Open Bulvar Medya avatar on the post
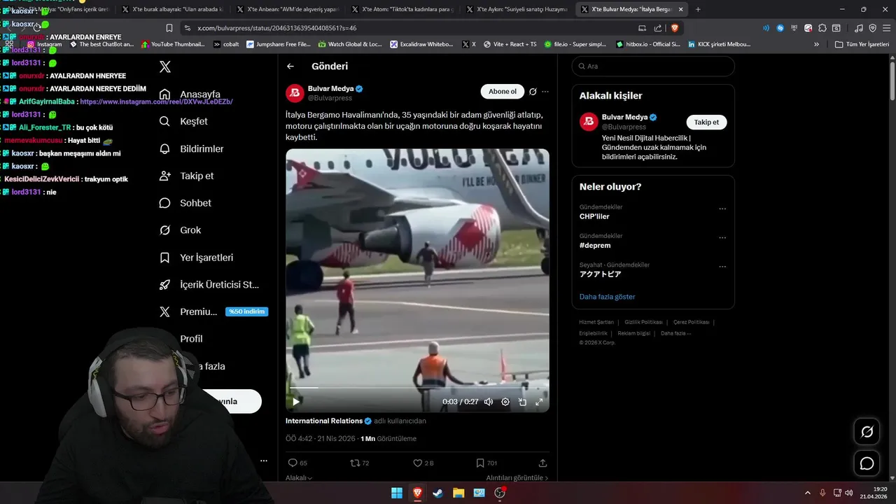The height and width of the screenshot is (504, 896). (295, 93)
